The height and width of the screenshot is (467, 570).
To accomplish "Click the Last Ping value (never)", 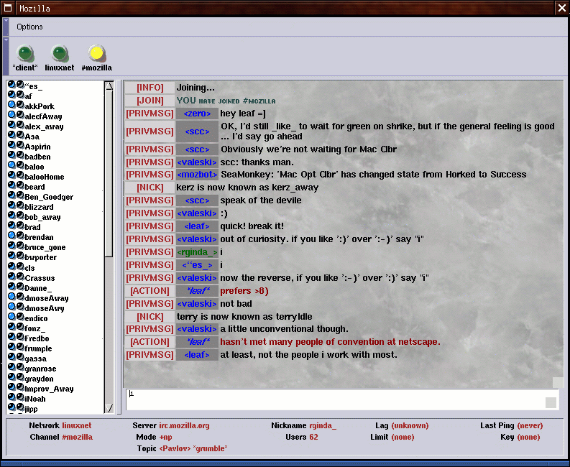I will pyautogui.click(x=530, y=425).
